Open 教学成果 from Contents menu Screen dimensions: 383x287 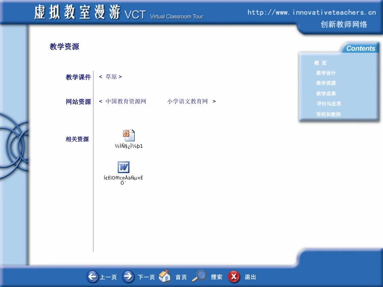[326, 93]
